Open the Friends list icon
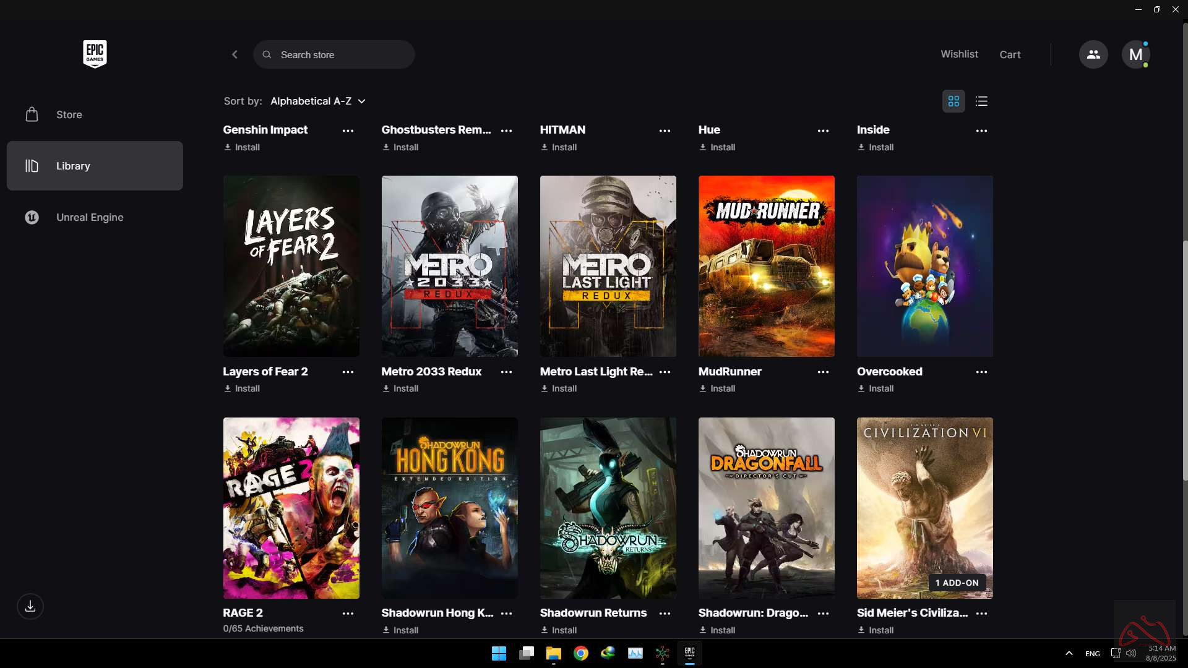The height and width of the screenshot is (668, 1188). pyautogui.click(x=1093, y=54)
